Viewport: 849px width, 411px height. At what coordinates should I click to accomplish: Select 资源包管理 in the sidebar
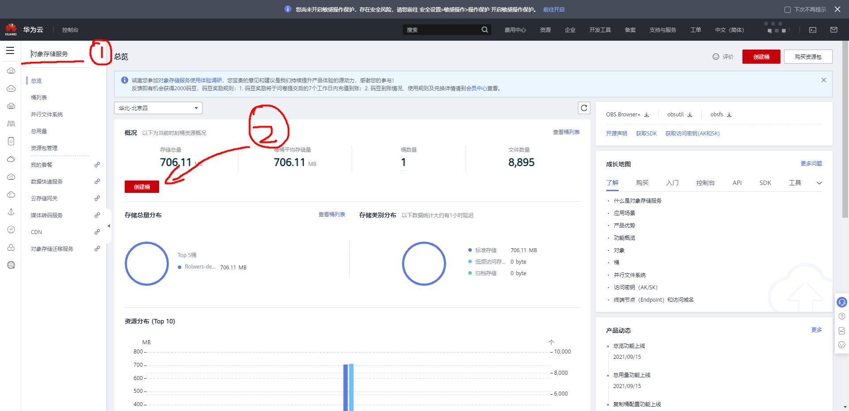point(44,148)
